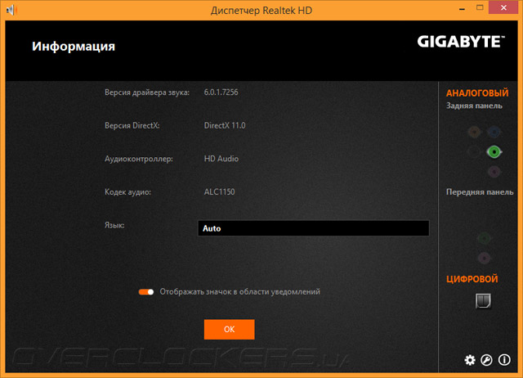Click driver version 6.0.1.7256 text
The image size is (523, 378).
[x=221, y=92]
